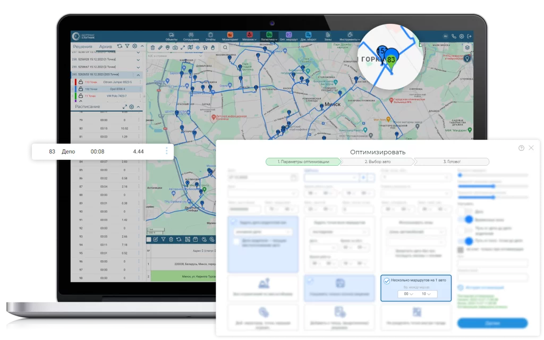Select the Opel 8596-4 route row
Viewport: 544px width, 340px height.
(x=107, y=89)
